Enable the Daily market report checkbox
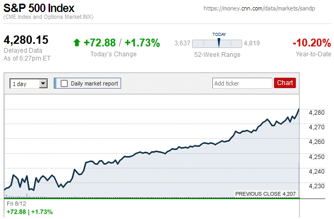 point(64,83)
